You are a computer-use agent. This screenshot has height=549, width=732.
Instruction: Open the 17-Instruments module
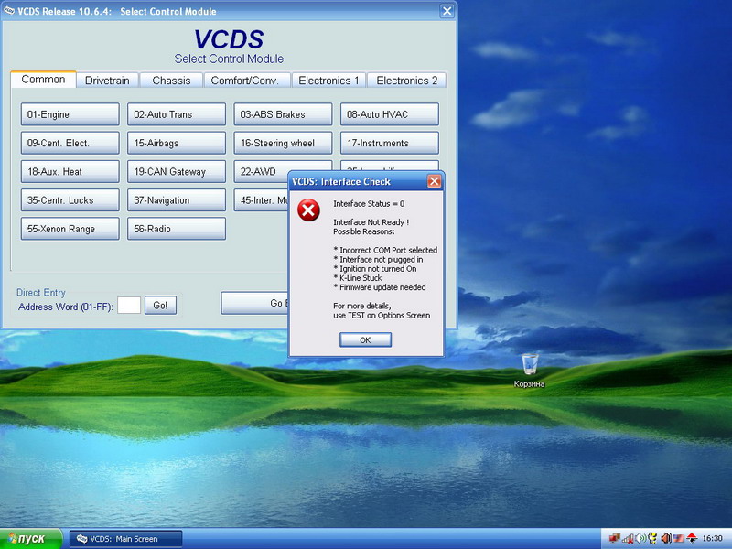(x=389, y=143)
